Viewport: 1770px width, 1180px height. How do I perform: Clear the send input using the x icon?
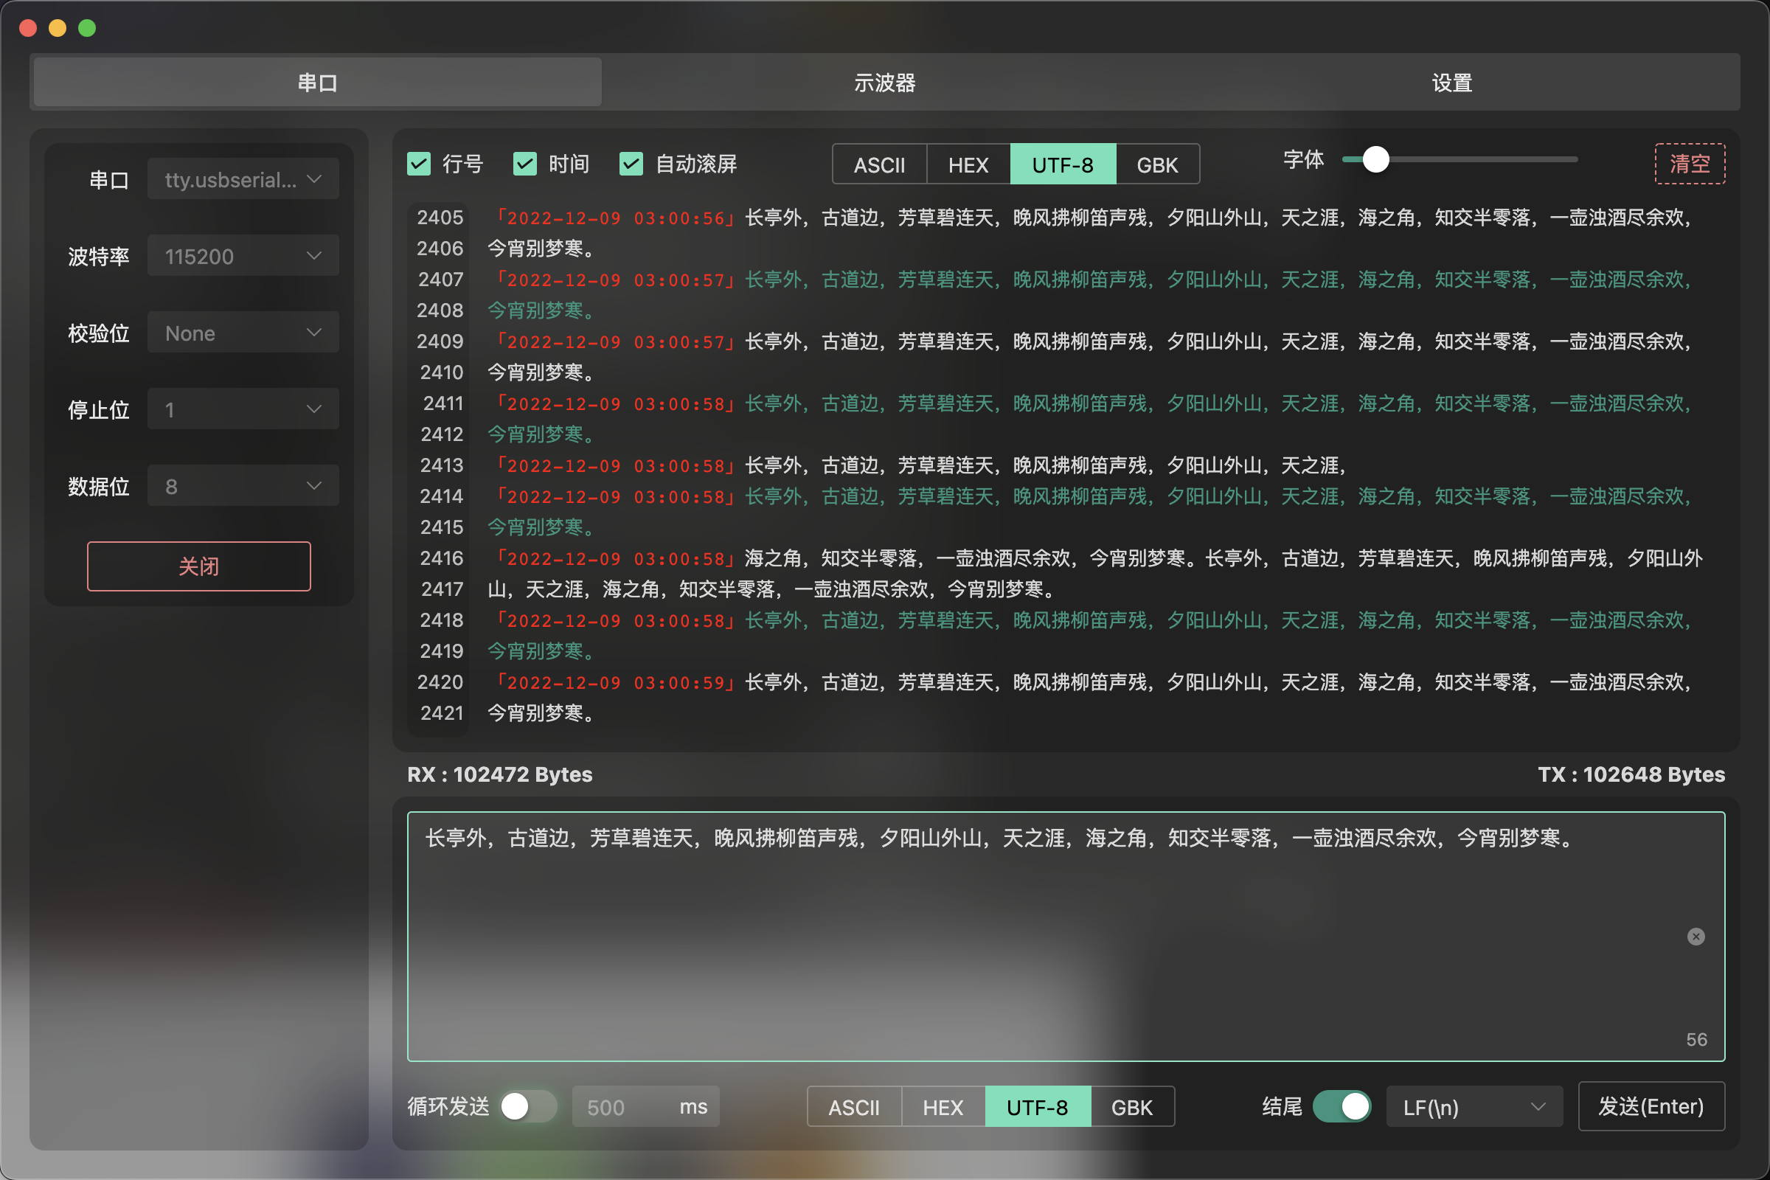[1696, 937]
